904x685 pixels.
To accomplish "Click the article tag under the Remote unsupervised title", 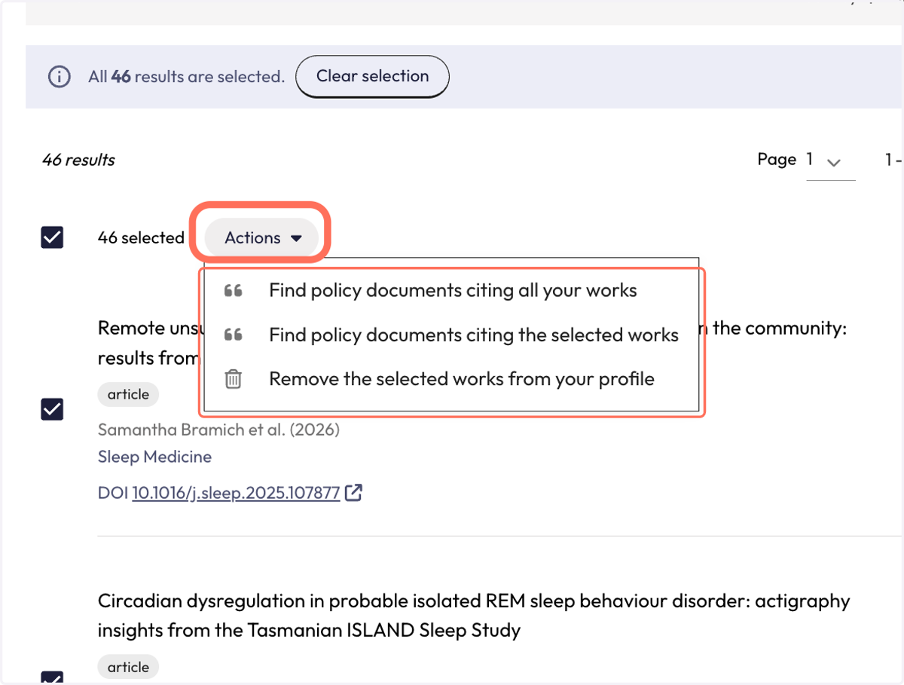I will (128, 394).
